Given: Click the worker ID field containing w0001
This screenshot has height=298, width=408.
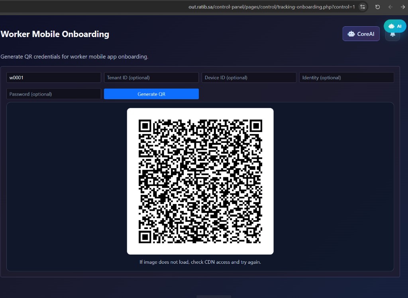Looking at the screenshot, I should [54, 78].
